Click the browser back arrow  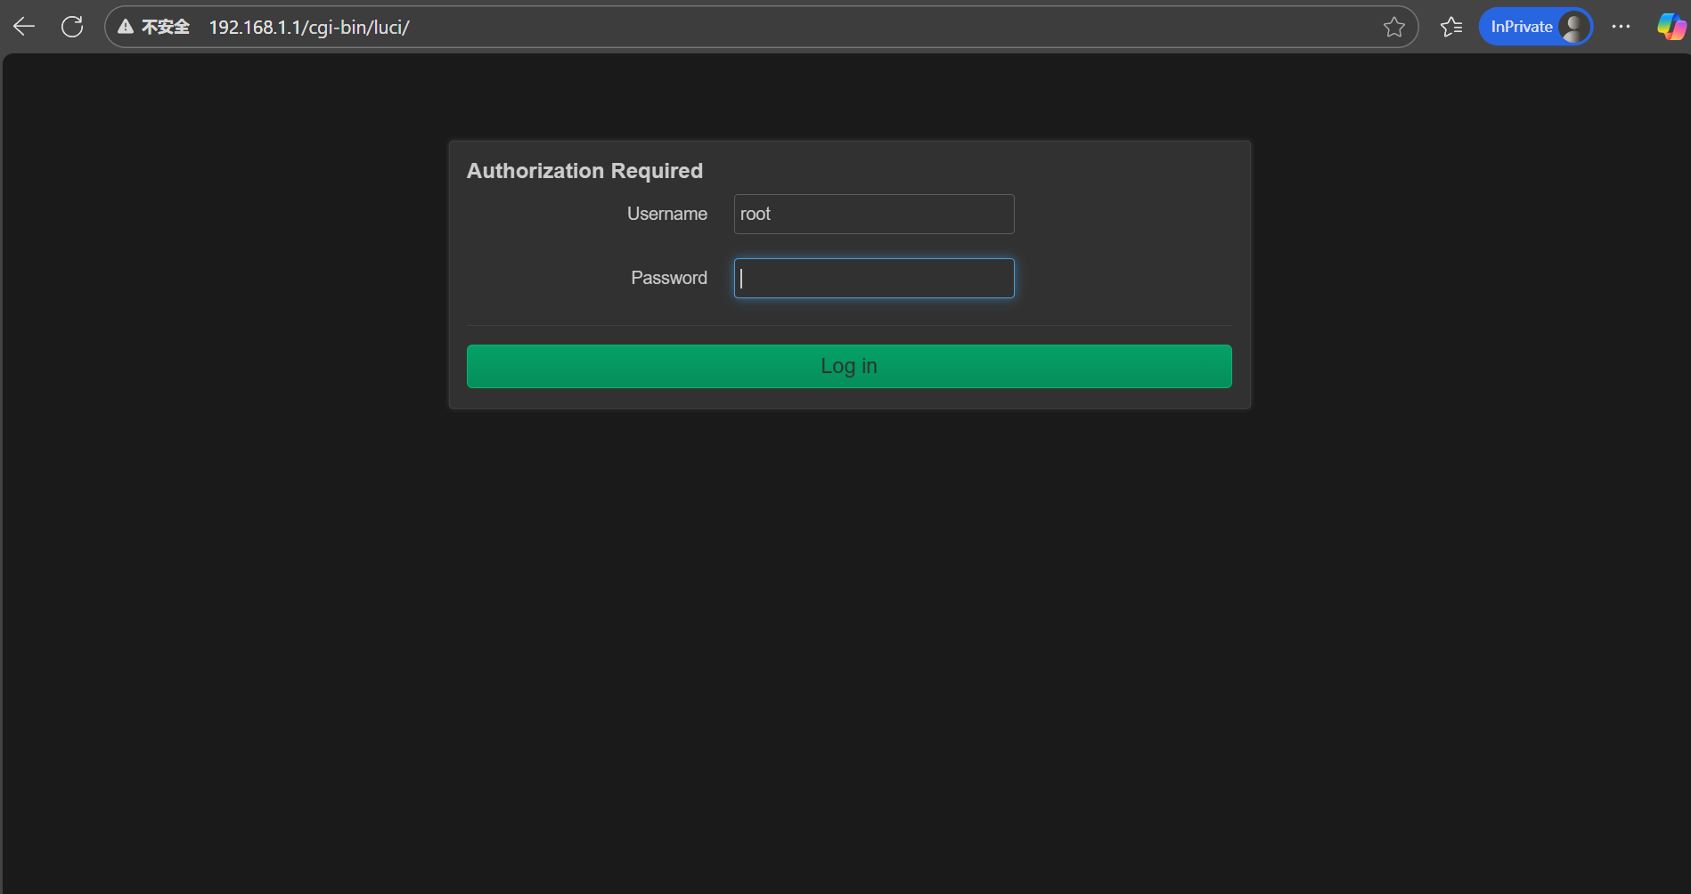pyautogui.click(x=23, y=26)
